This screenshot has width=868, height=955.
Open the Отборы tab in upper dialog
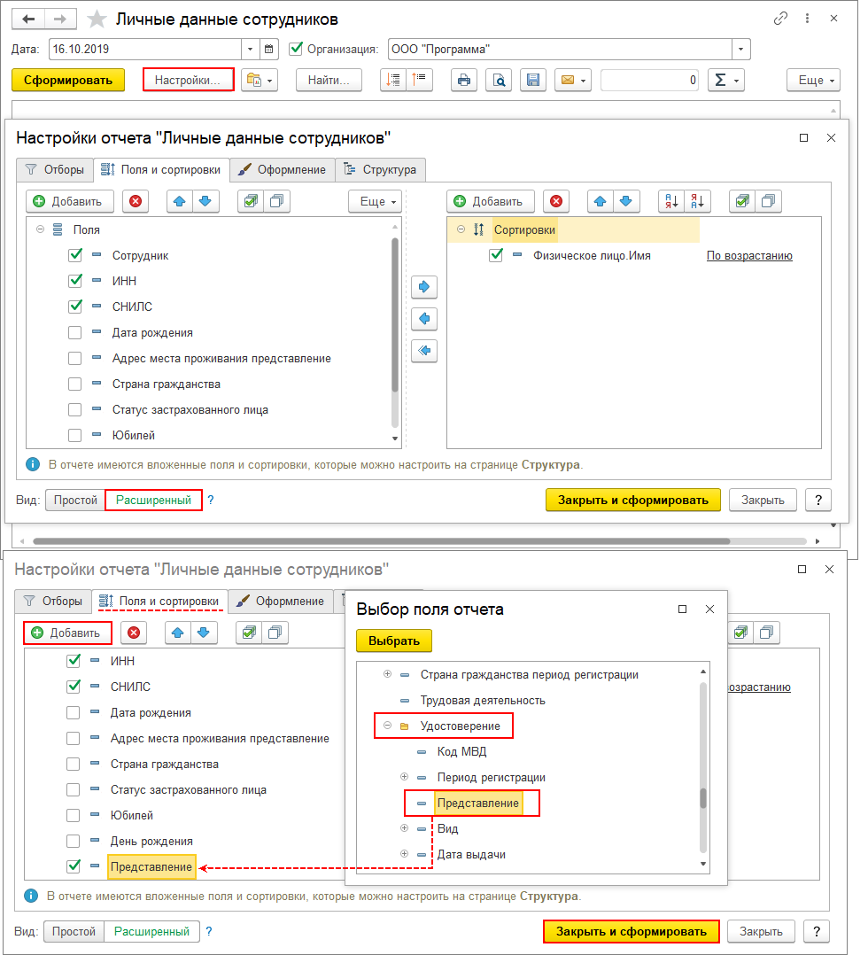(x=55, y=169)
